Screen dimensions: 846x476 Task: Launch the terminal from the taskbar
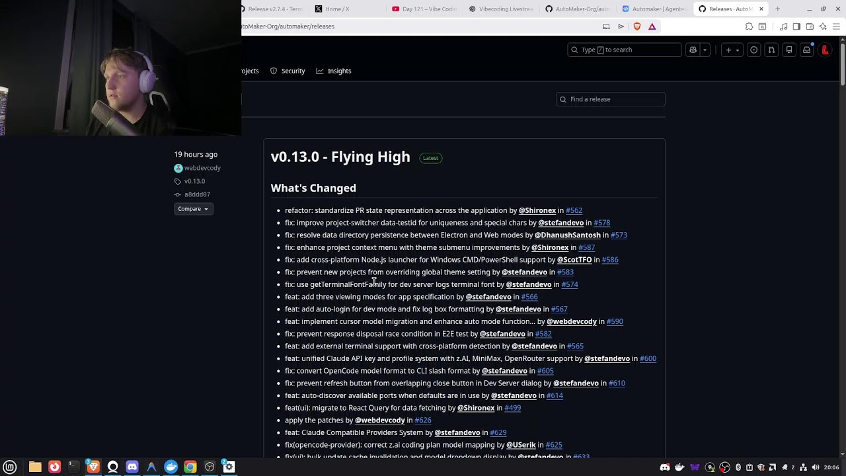coord(73,467)
